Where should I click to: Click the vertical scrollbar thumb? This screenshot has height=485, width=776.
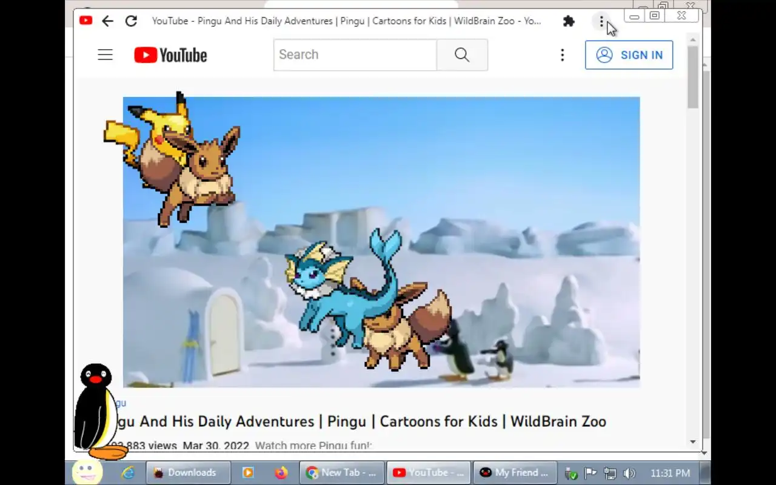tap(693, 78)
